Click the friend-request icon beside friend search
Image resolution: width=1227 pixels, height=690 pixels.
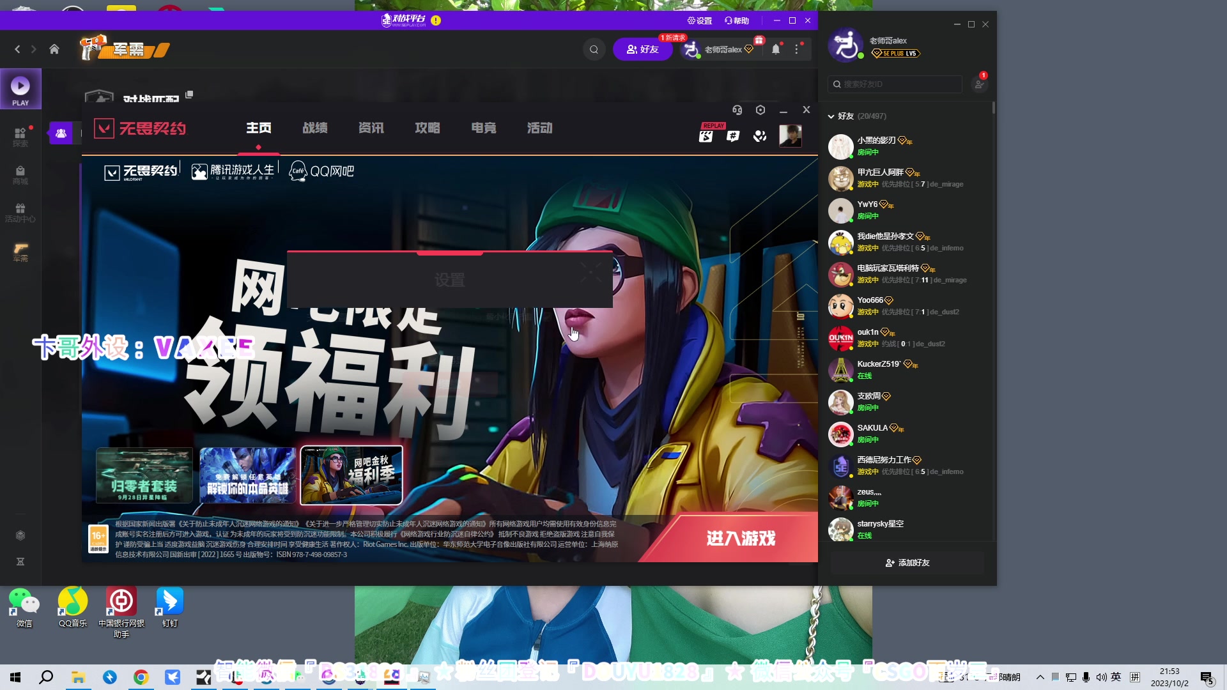coord(979,84)
